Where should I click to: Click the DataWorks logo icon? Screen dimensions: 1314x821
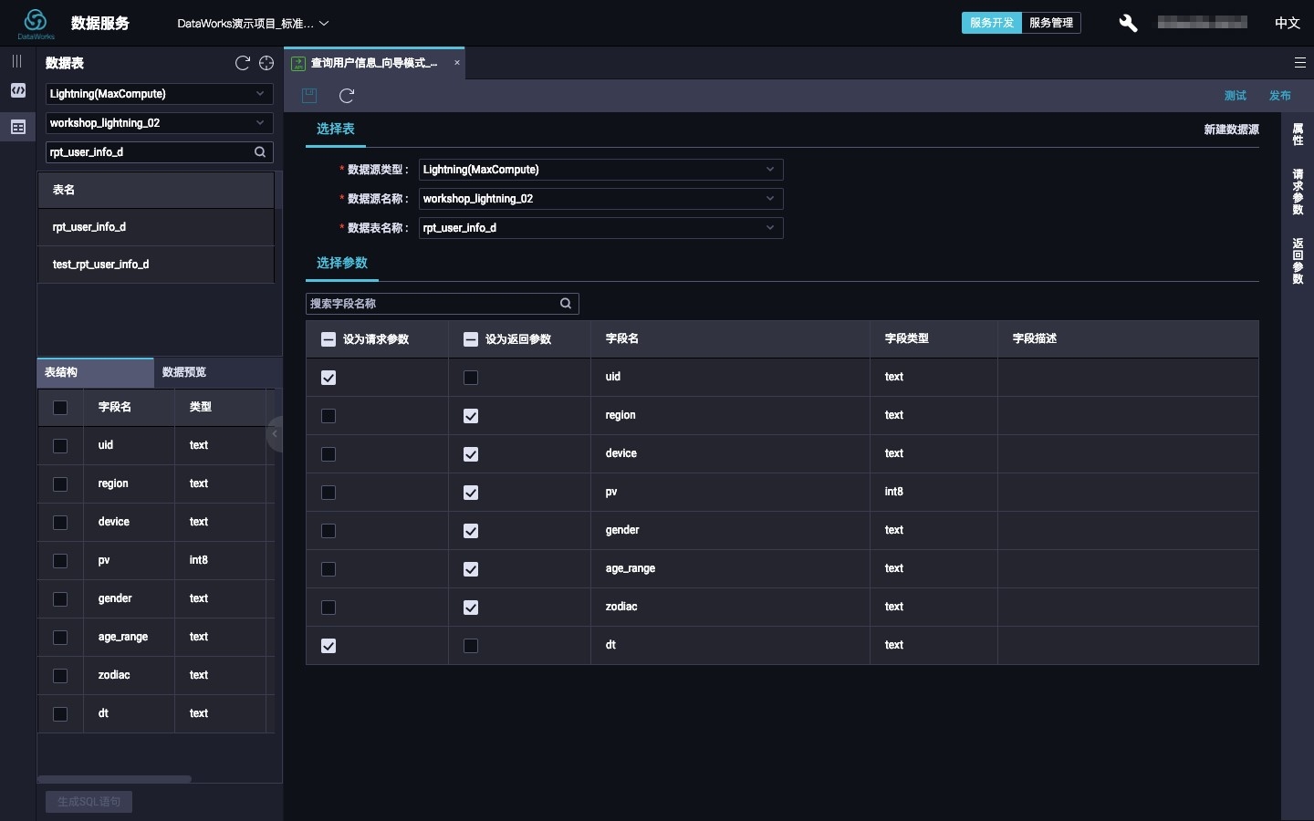pos(36,22)
